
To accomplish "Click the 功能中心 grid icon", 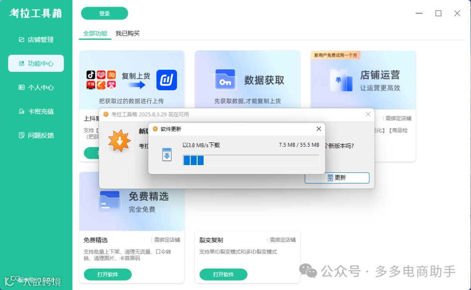I will coord(21,63).
